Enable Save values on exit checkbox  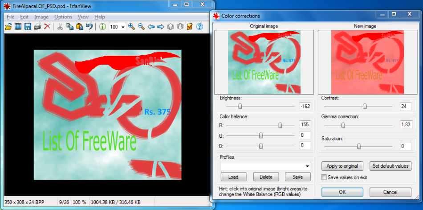point(324,177)
